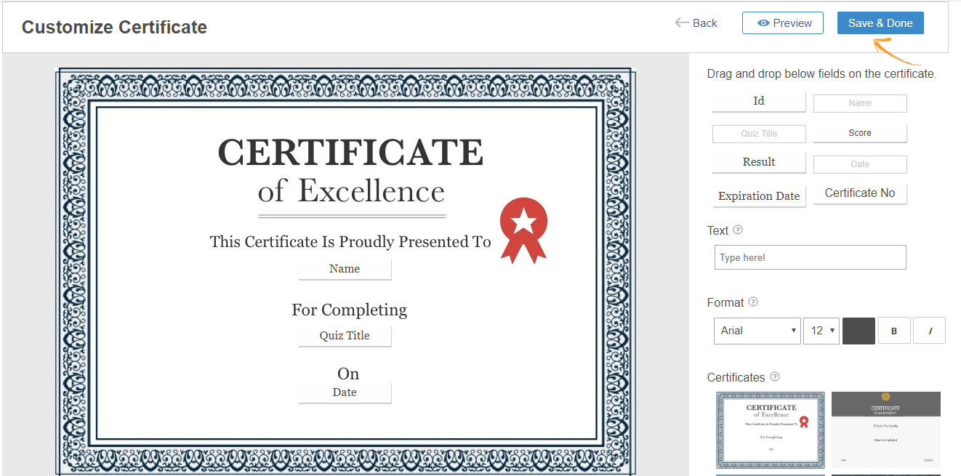Click the Save & Done button
The height and width of the screenshot is (476, 961).
point(880,23)
